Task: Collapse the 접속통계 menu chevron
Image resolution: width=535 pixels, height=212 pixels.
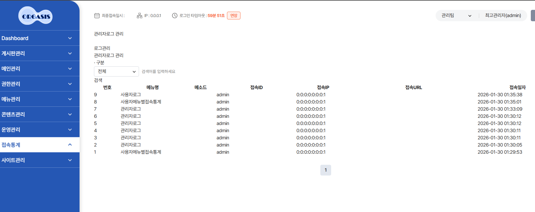Action: [x=70, y=145]
